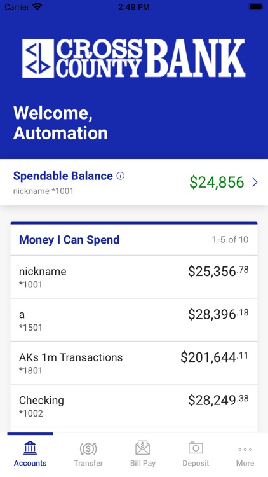Expand Spendable Balance using the chevron arrow
This screenshot has height=477, width=268.
click(255, 183)
